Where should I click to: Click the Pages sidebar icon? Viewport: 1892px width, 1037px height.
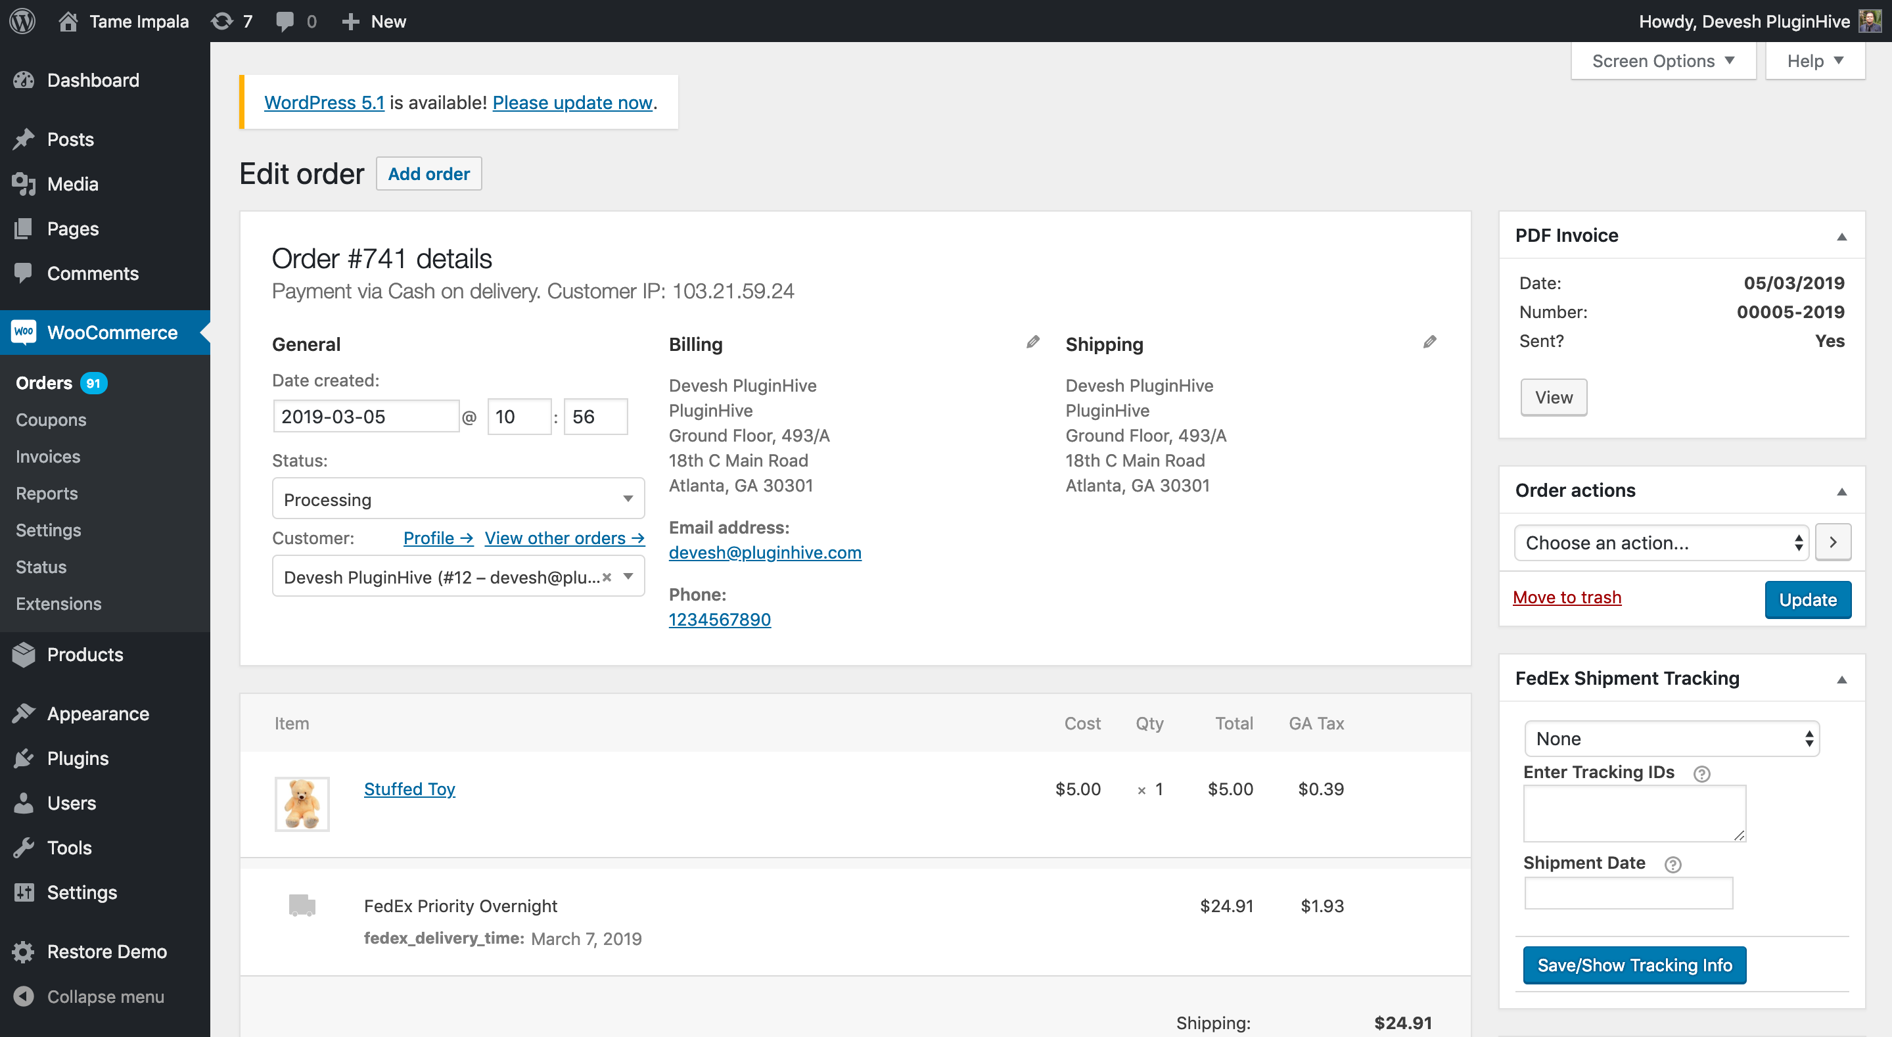(x=24, y=229)
